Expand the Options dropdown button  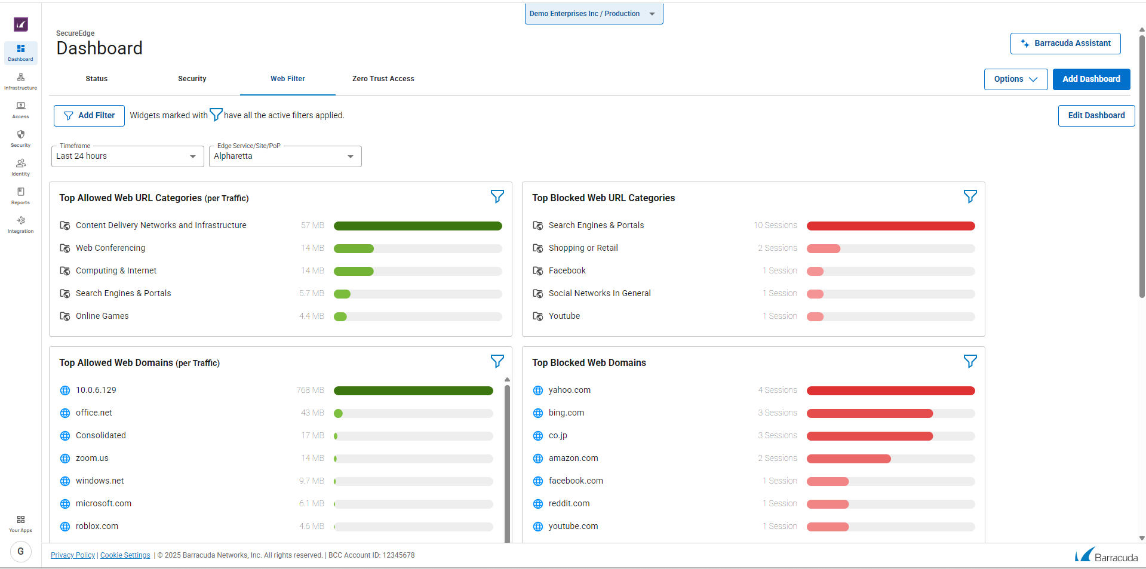[x=1015, y=79]
